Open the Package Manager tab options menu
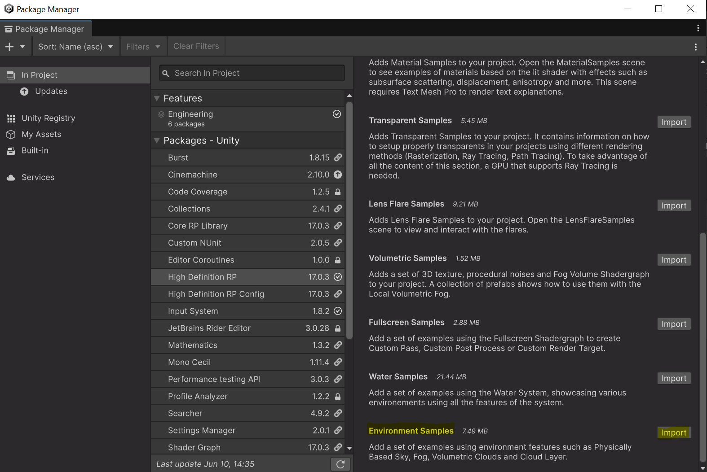 (698, 28)
